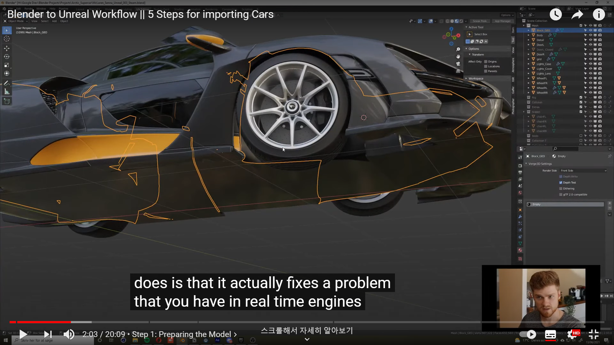Screen dimensions: 614x345
Task: Activate the Measure tool
Action: (x=7, y=92)
